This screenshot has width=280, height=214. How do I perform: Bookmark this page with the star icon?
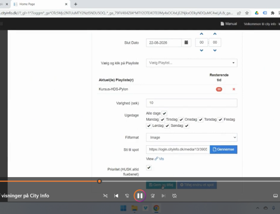coord(247,13)
